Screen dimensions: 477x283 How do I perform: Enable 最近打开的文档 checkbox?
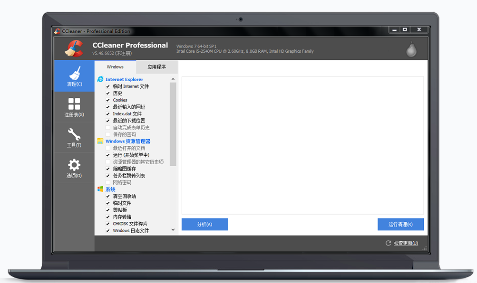(107, 148)
